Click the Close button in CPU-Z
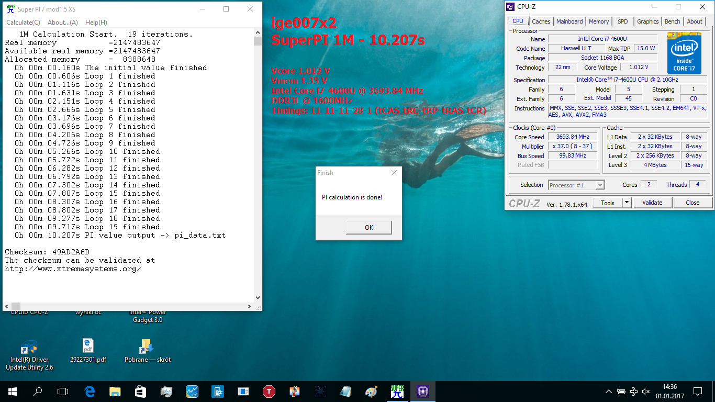This screenshot has width=715, height=402. (x=692, y=203)
